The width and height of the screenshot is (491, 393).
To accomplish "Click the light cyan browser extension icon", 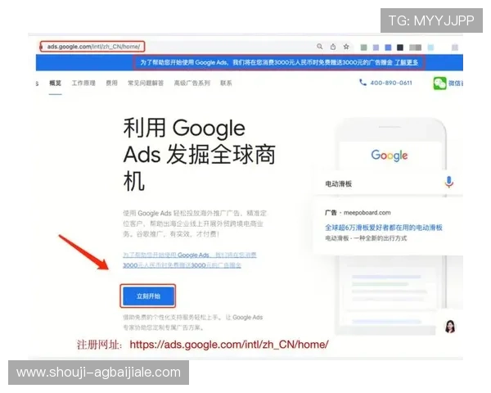I will point(431,47).
